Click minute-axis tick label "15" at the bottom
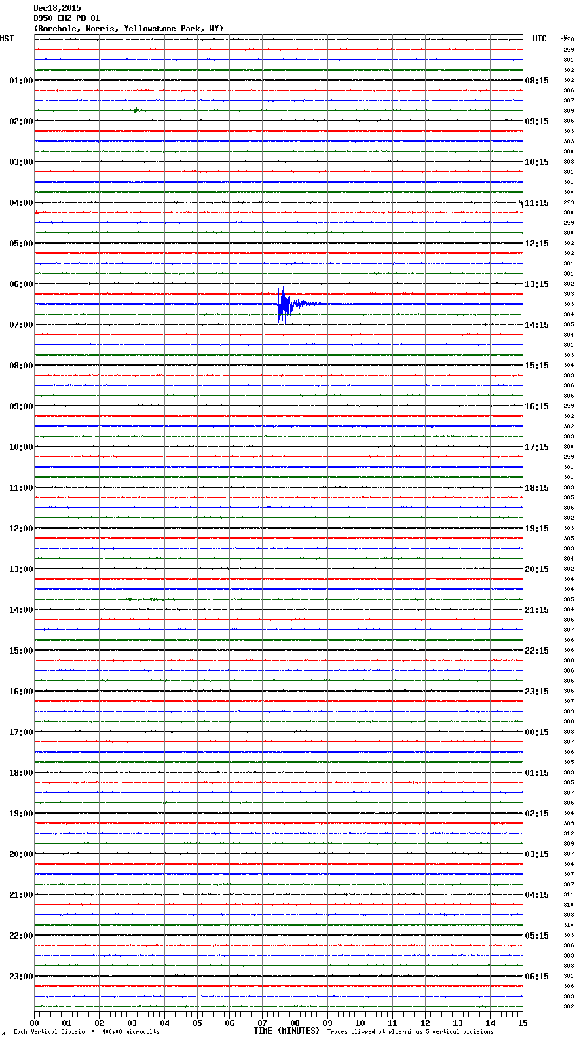577x1041 pixels. pyautogui.click(x=523, y=1023)
